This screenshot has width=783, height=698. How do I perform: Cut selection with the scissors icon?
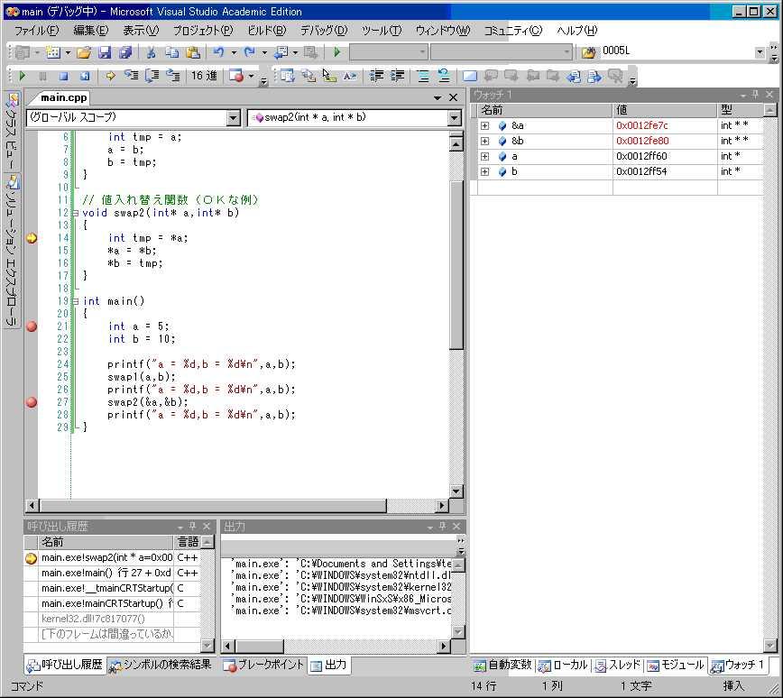152,52
